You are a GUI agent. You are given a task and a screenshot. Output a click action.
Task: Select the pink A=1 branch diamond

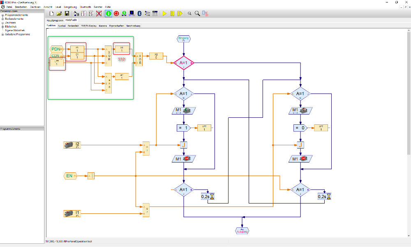[x=183, y=63]
